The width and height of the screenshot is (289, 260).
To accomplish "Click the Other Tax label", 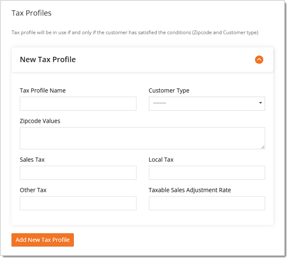I will pyautogui.click(x=33, y=190).
